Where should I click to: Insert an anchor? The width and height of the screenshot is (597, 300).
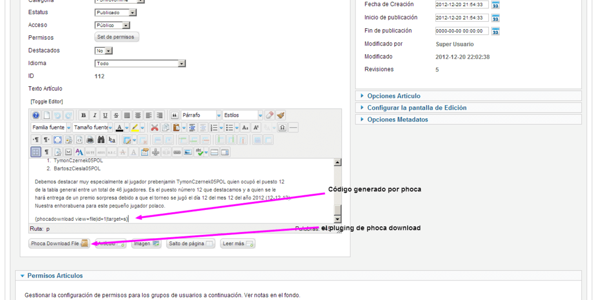coord(155,152)
